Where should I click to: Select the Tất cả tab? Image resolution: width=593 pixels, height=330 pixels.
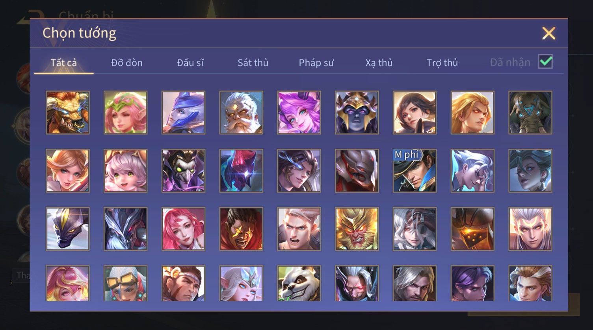[64, 63]
